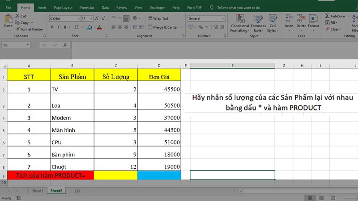The width and height of the screenshot is (358, 201).
Task: Open Font dialog launcher
Action: 106,36
